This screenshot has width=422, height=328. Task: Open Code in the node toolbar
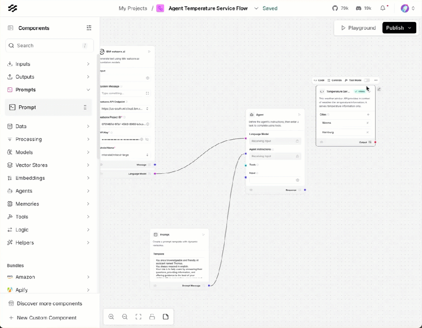point(319,80)
